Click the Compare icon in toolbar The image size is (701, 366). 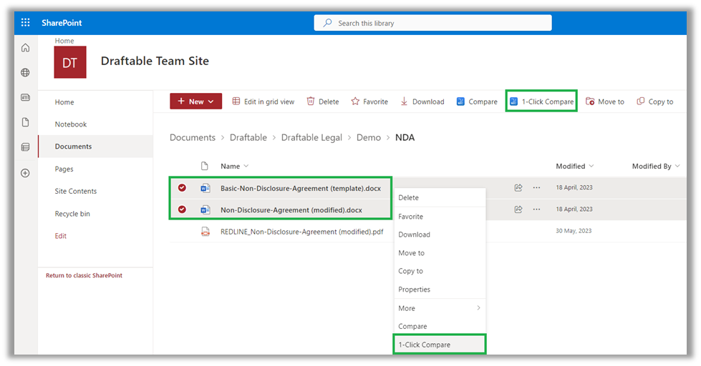click(x=460, y=102)
